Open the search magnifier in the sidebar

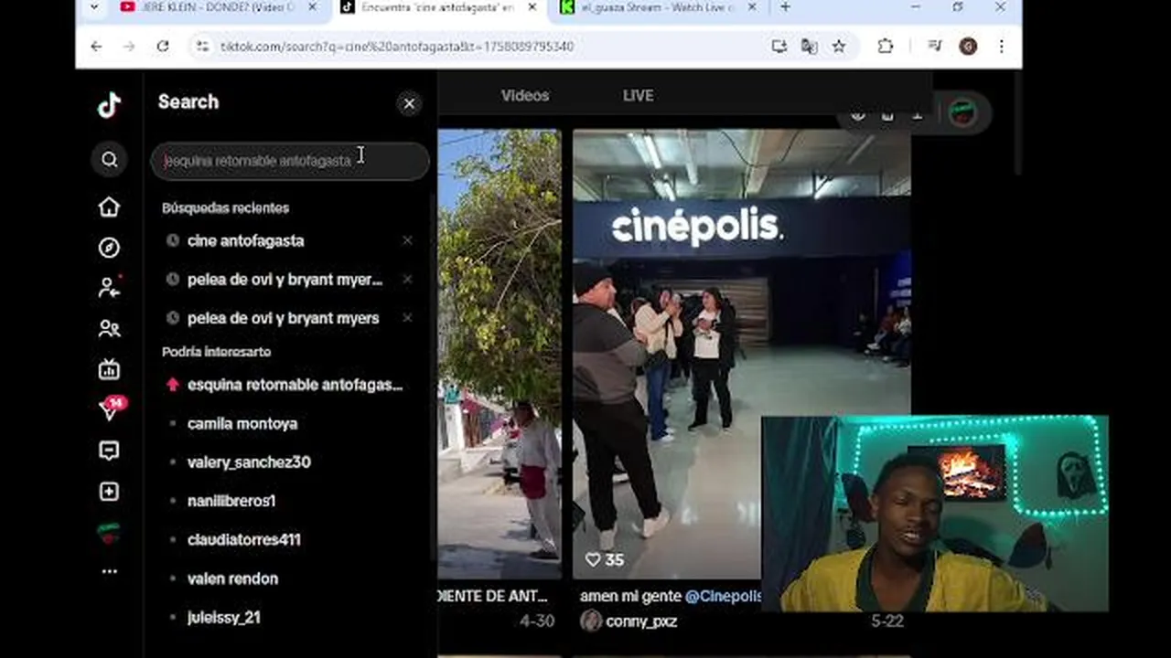[x=109, y=160]
